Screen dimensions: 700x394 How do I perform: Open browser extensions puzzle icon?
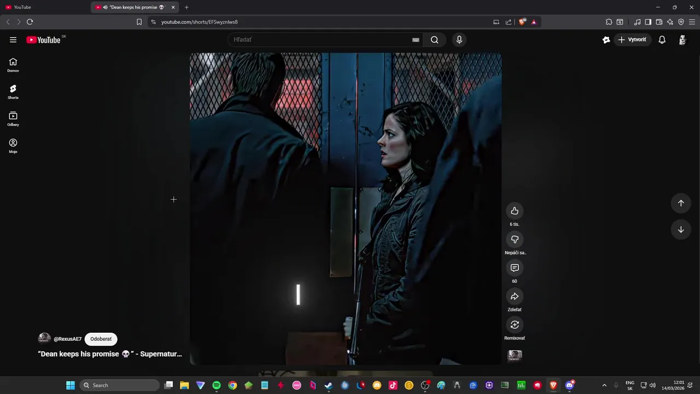(x=609, y=22)
